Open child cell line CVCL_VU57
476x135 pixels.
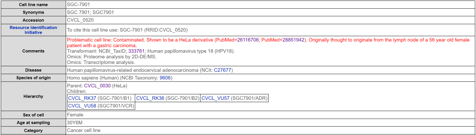tap(215, 98)
